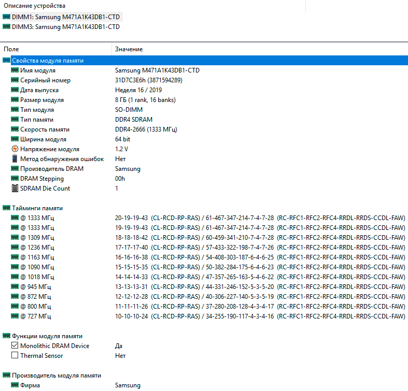Select the 18-18-18-42 timings value
The height and width of the screenshot is (391, 408).
coord(260,238)
